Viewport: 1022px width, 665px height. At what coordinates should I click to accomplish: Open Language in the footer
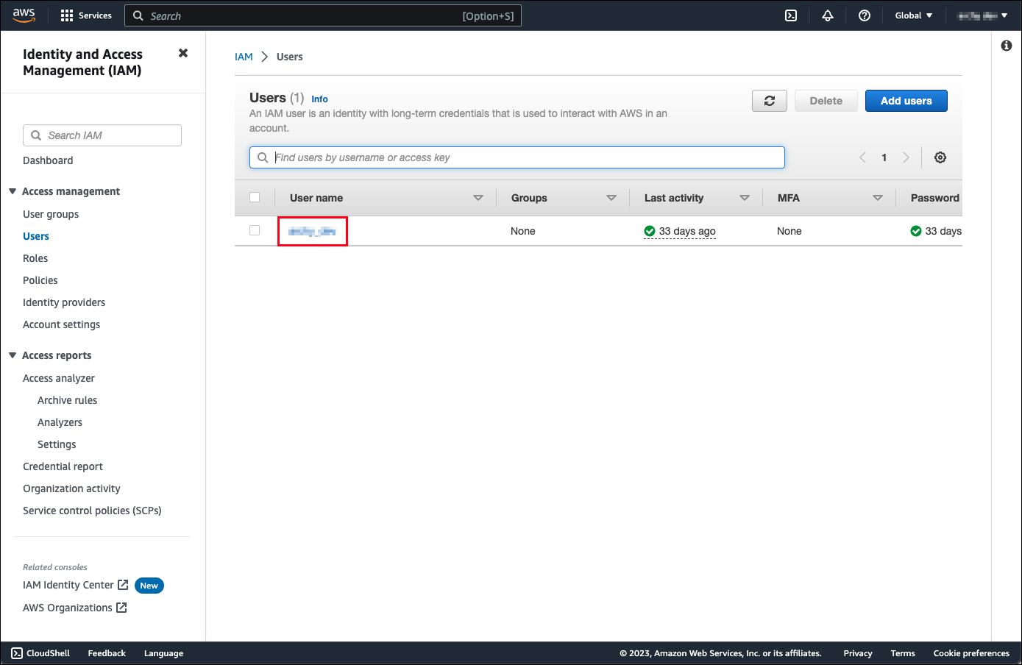(163, 653)
